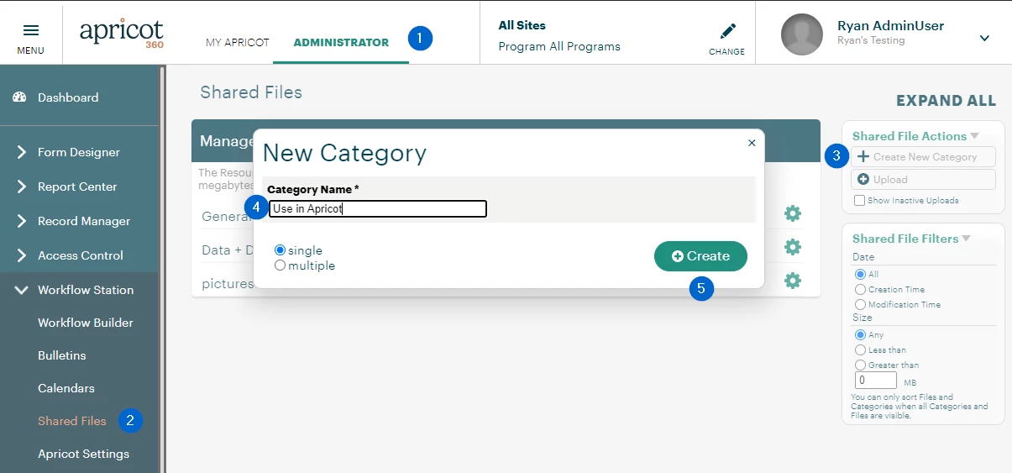Enable Show Inactive Uploads checkbox
This screenshot has height=473, width=1012.
click(859, 201)
